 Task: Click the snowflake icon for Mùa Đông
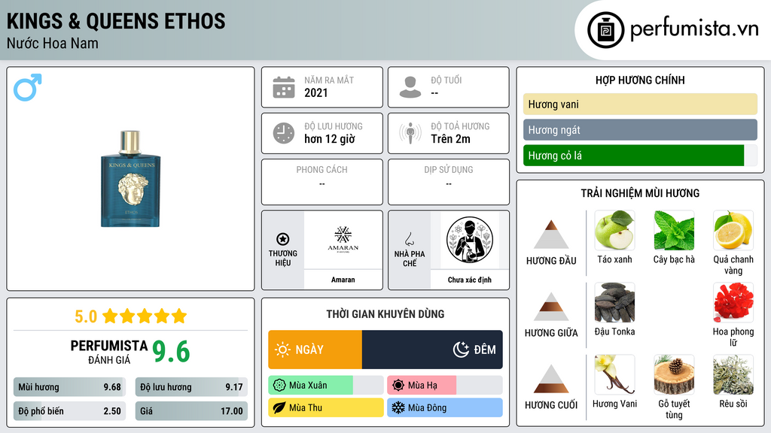tap(398, 407)
